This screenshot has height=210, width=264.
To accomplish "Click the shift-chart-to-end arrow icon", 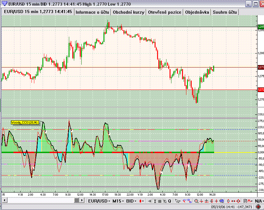I will coord(149,201).
